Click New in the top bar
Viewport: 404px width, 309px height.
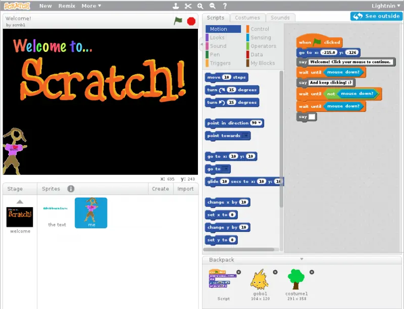point(45,6)
